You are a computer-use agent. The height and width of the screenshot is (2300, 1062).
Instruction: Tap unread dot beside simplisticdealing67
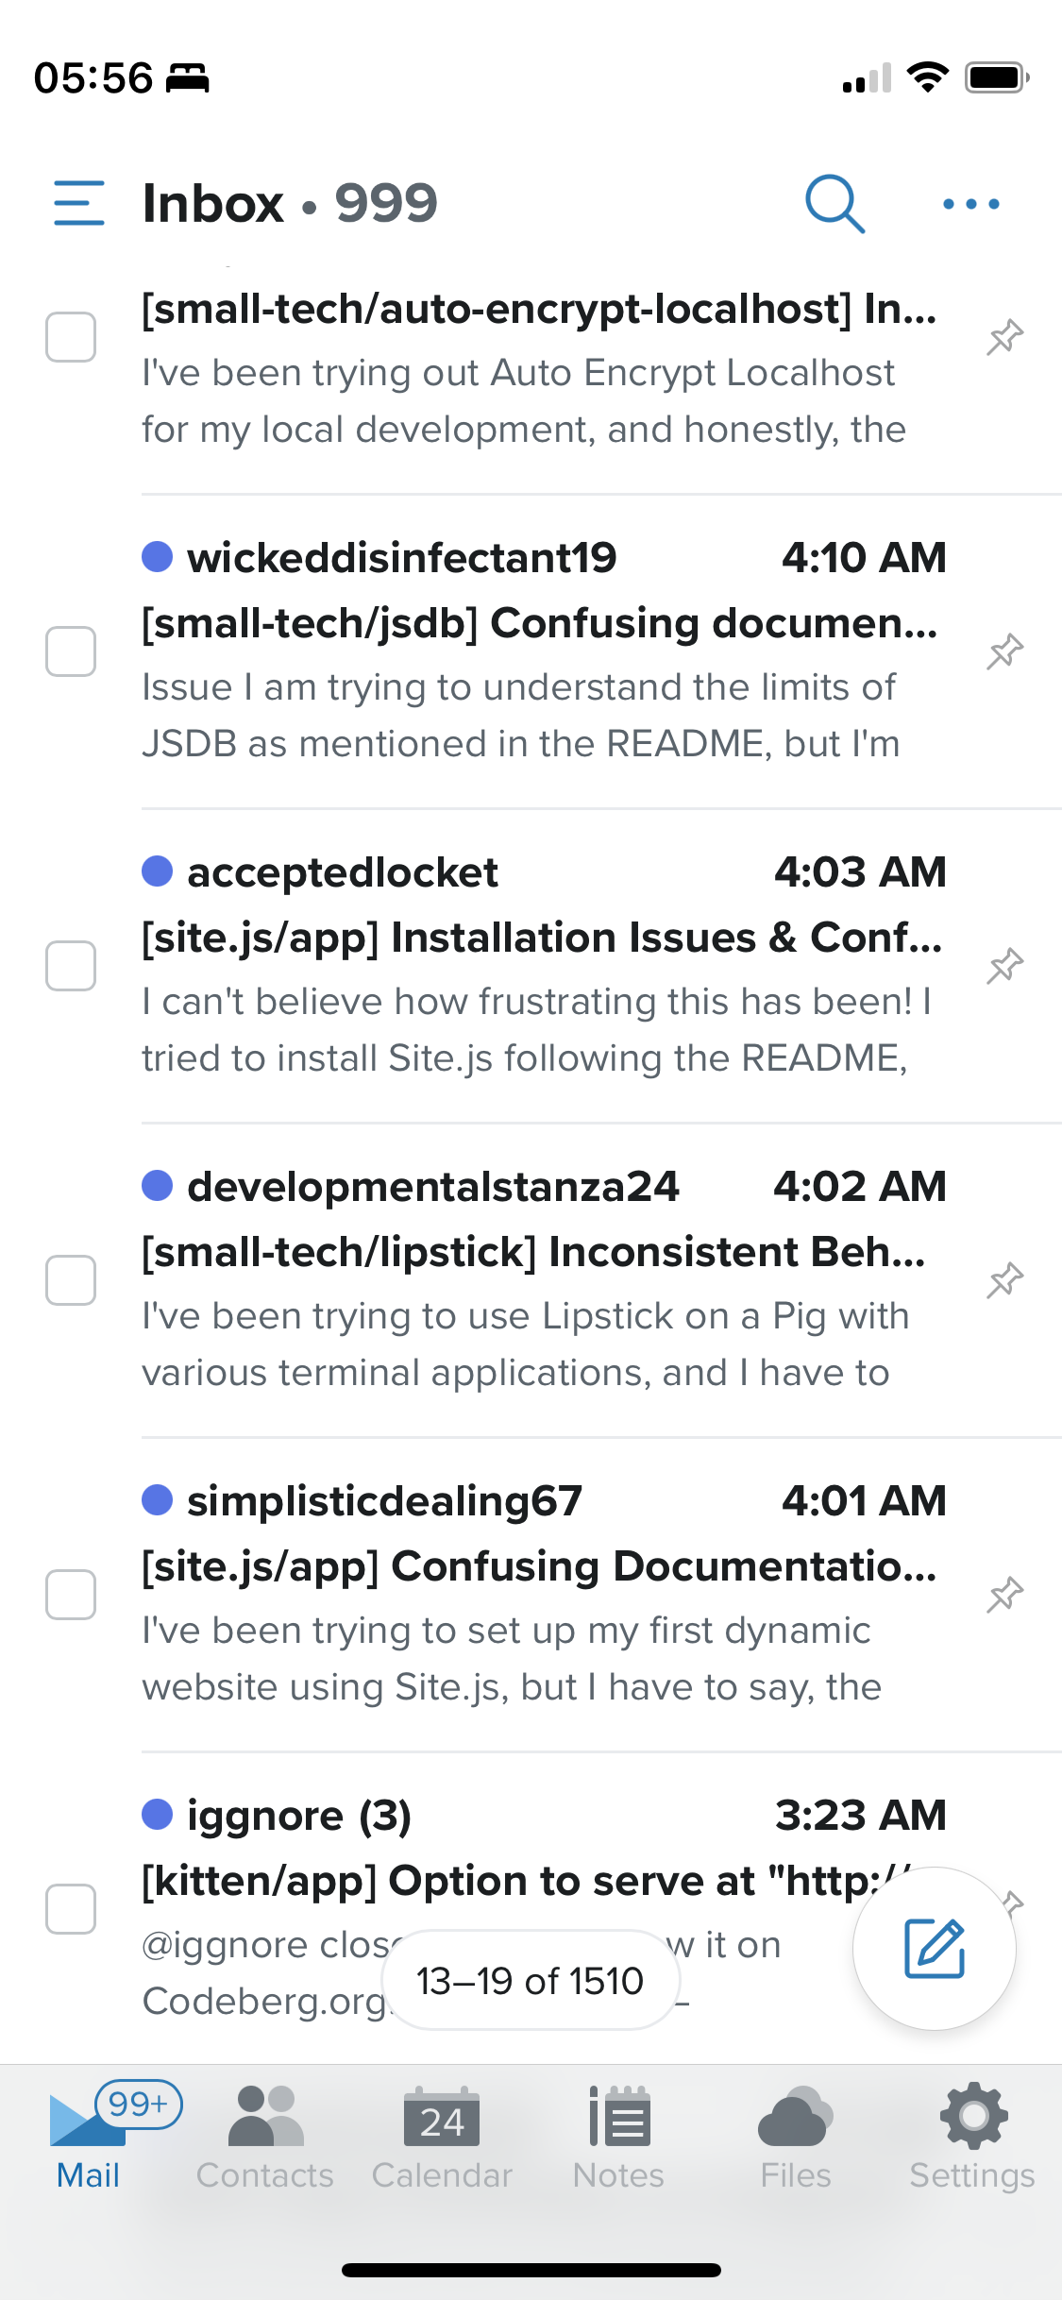[x=157, y=1499]
